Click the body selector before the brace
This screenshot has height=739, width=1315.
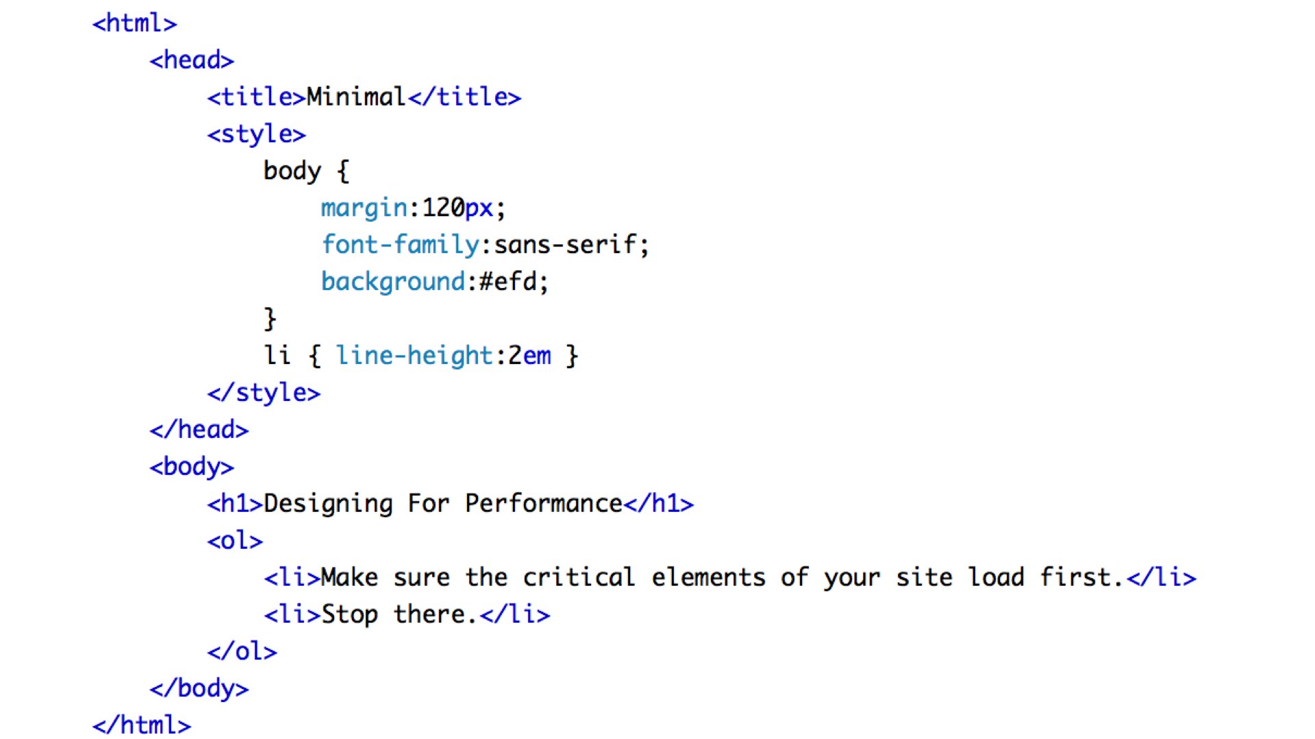click(292, 171)
